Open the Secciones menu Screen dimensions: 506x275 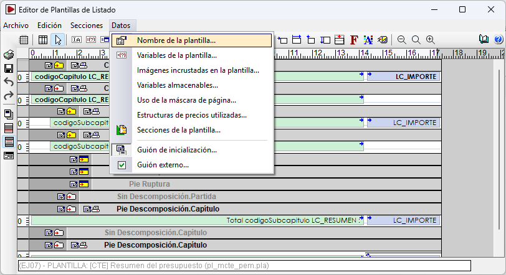pos(87,26)
